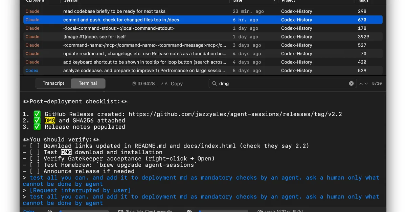Viewport: 406px width, 212px height.
Task: Click the GitHub release v2.2 URL
Action: 235,114
